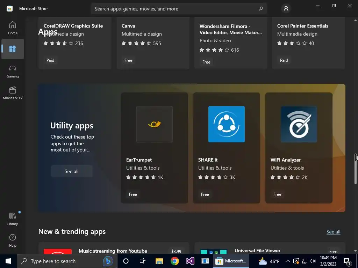Image resolution: width=358 pixels, height=268 pixels.
Task: Open Windows Start menu
Action: (x=8, y=261)
